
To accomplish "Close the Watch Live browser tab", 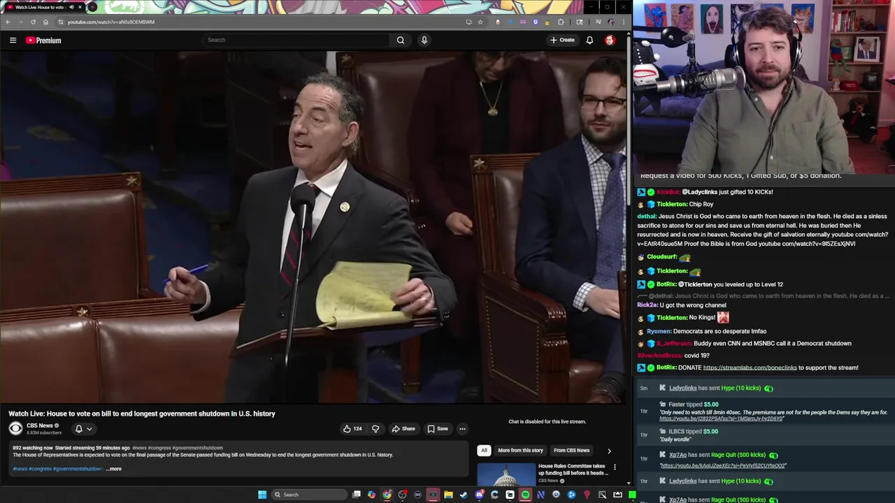I will (80, 7).
